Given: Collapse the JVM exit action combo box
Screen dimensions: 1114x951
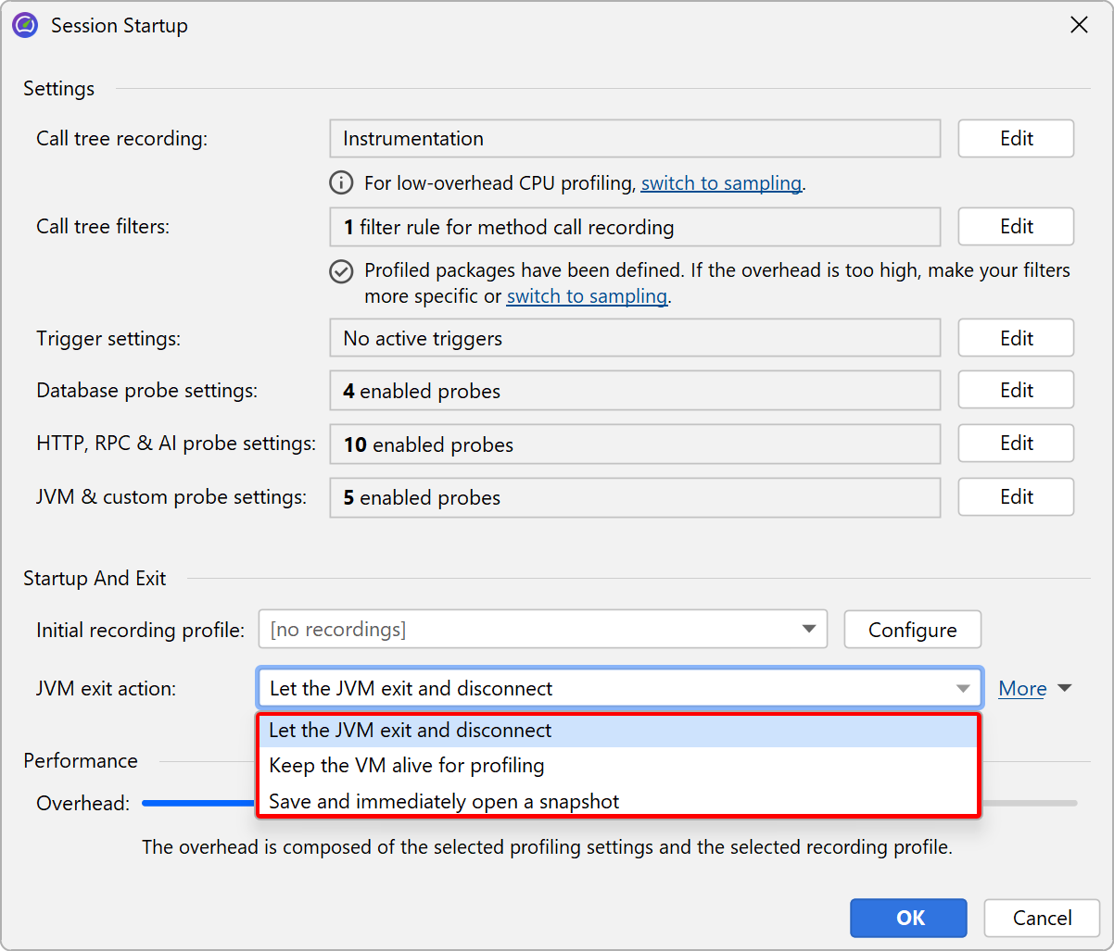Looking at the screenshot, I should (964, 689).
